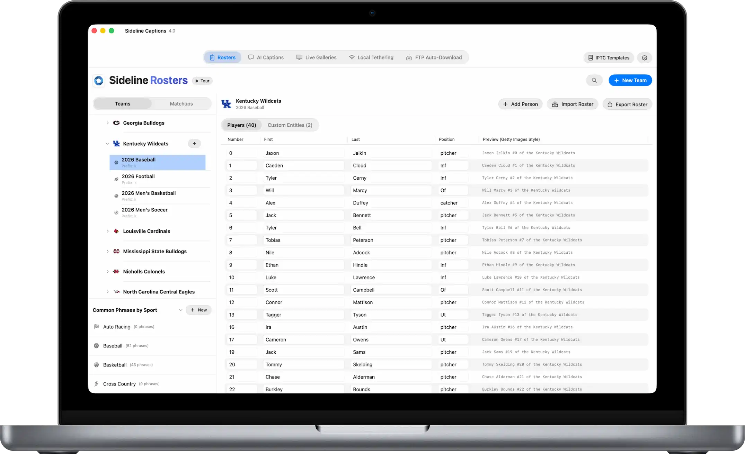Open Baseball (52 phrases) list
Viewport: 745px width, 454px height.
(152, 346)
